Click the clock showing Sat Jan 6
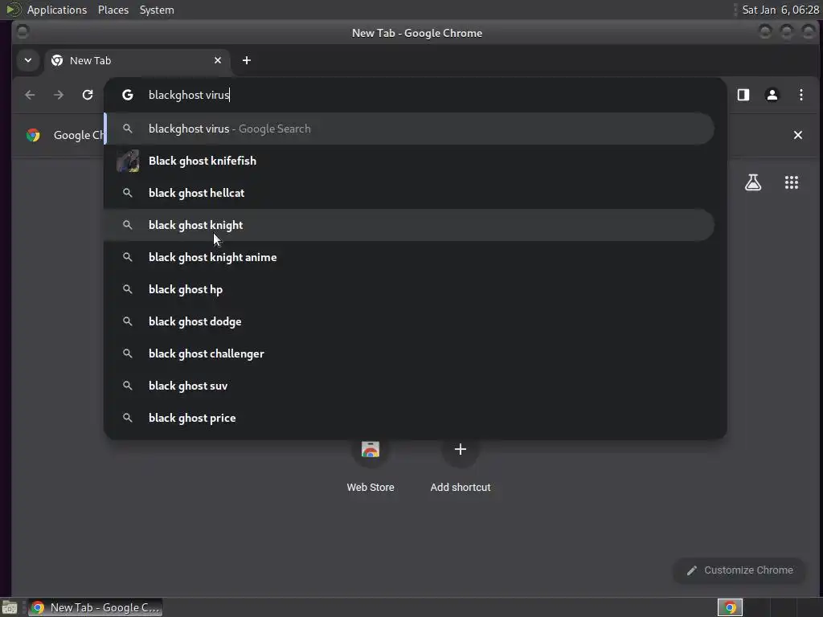Image resolution: width=823 pixels, height=617 pixels. click(780, 10)
